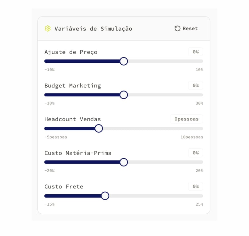
Task: Click the Ajuste de Preço label
Action: tap(71, 52)
